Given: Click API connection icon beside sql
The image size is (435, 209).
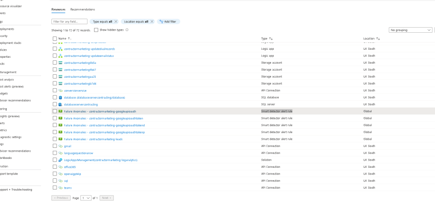Looking at the screenshot, I should click(x=60, y=181).
